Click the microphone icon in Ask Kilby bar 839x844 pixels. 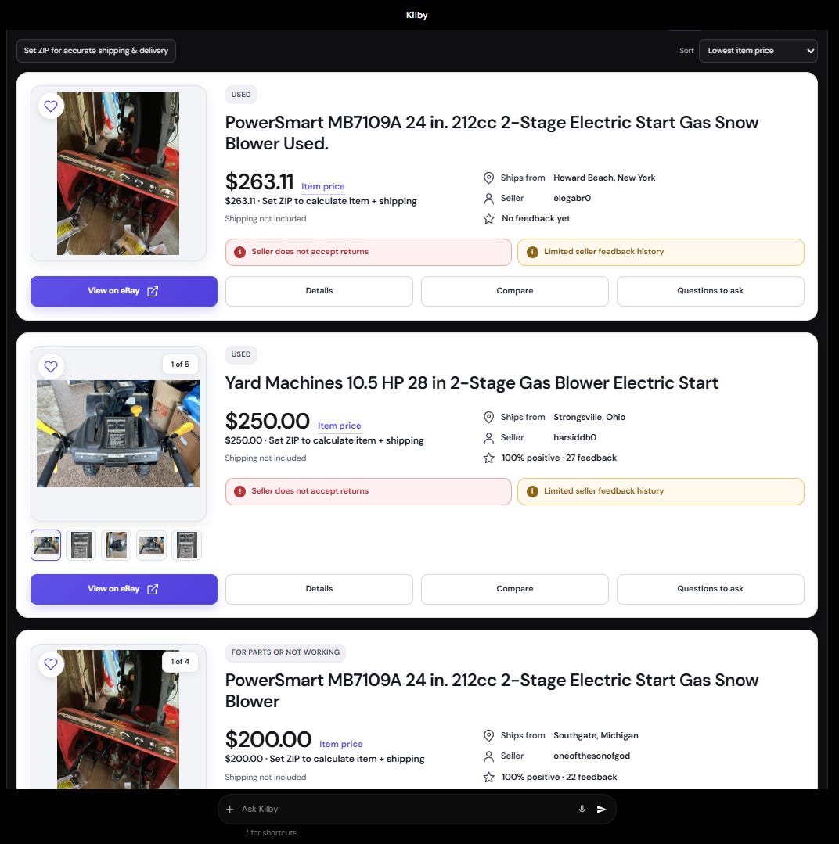(x=582, y=809)
